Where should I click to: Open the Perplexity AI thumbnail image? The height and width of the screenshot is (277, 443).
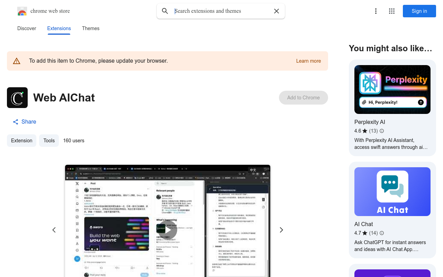(392, 89)
